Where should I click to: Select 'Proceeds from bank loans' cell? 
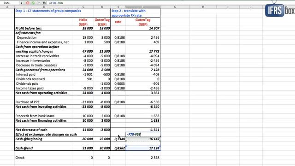pyautogui.click(x=44, y=116)
